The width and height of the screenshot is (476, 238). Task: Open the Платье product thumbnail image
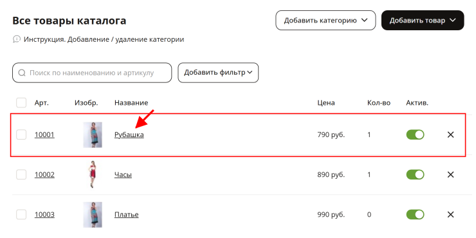93,215
